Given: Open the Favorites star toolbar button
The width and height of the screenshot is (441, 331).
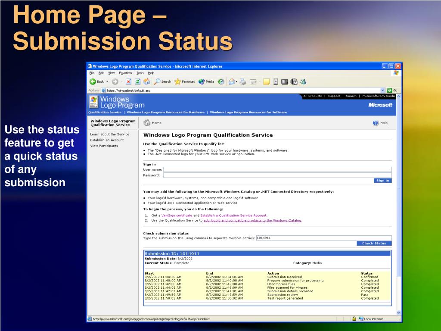Looking at the screenshot, I should point(184,81).
